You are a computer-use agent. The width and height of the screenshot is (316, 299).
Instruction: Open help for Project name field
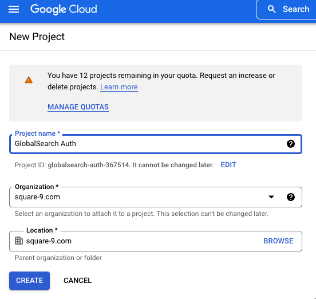(x=291, y=144)
